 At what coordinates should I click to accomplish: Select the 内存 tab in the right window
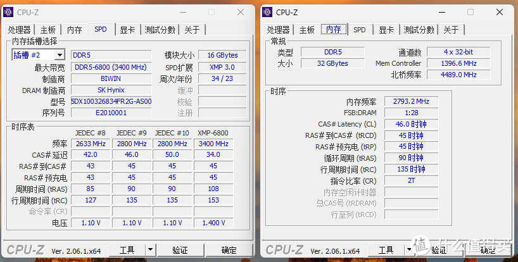point(334,29)
